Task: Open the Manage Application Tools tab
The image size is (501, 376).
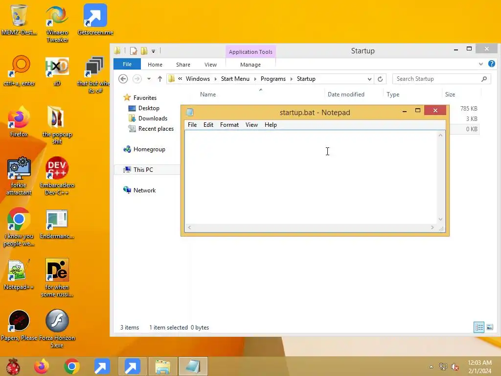Action: [x=250, y=65]
